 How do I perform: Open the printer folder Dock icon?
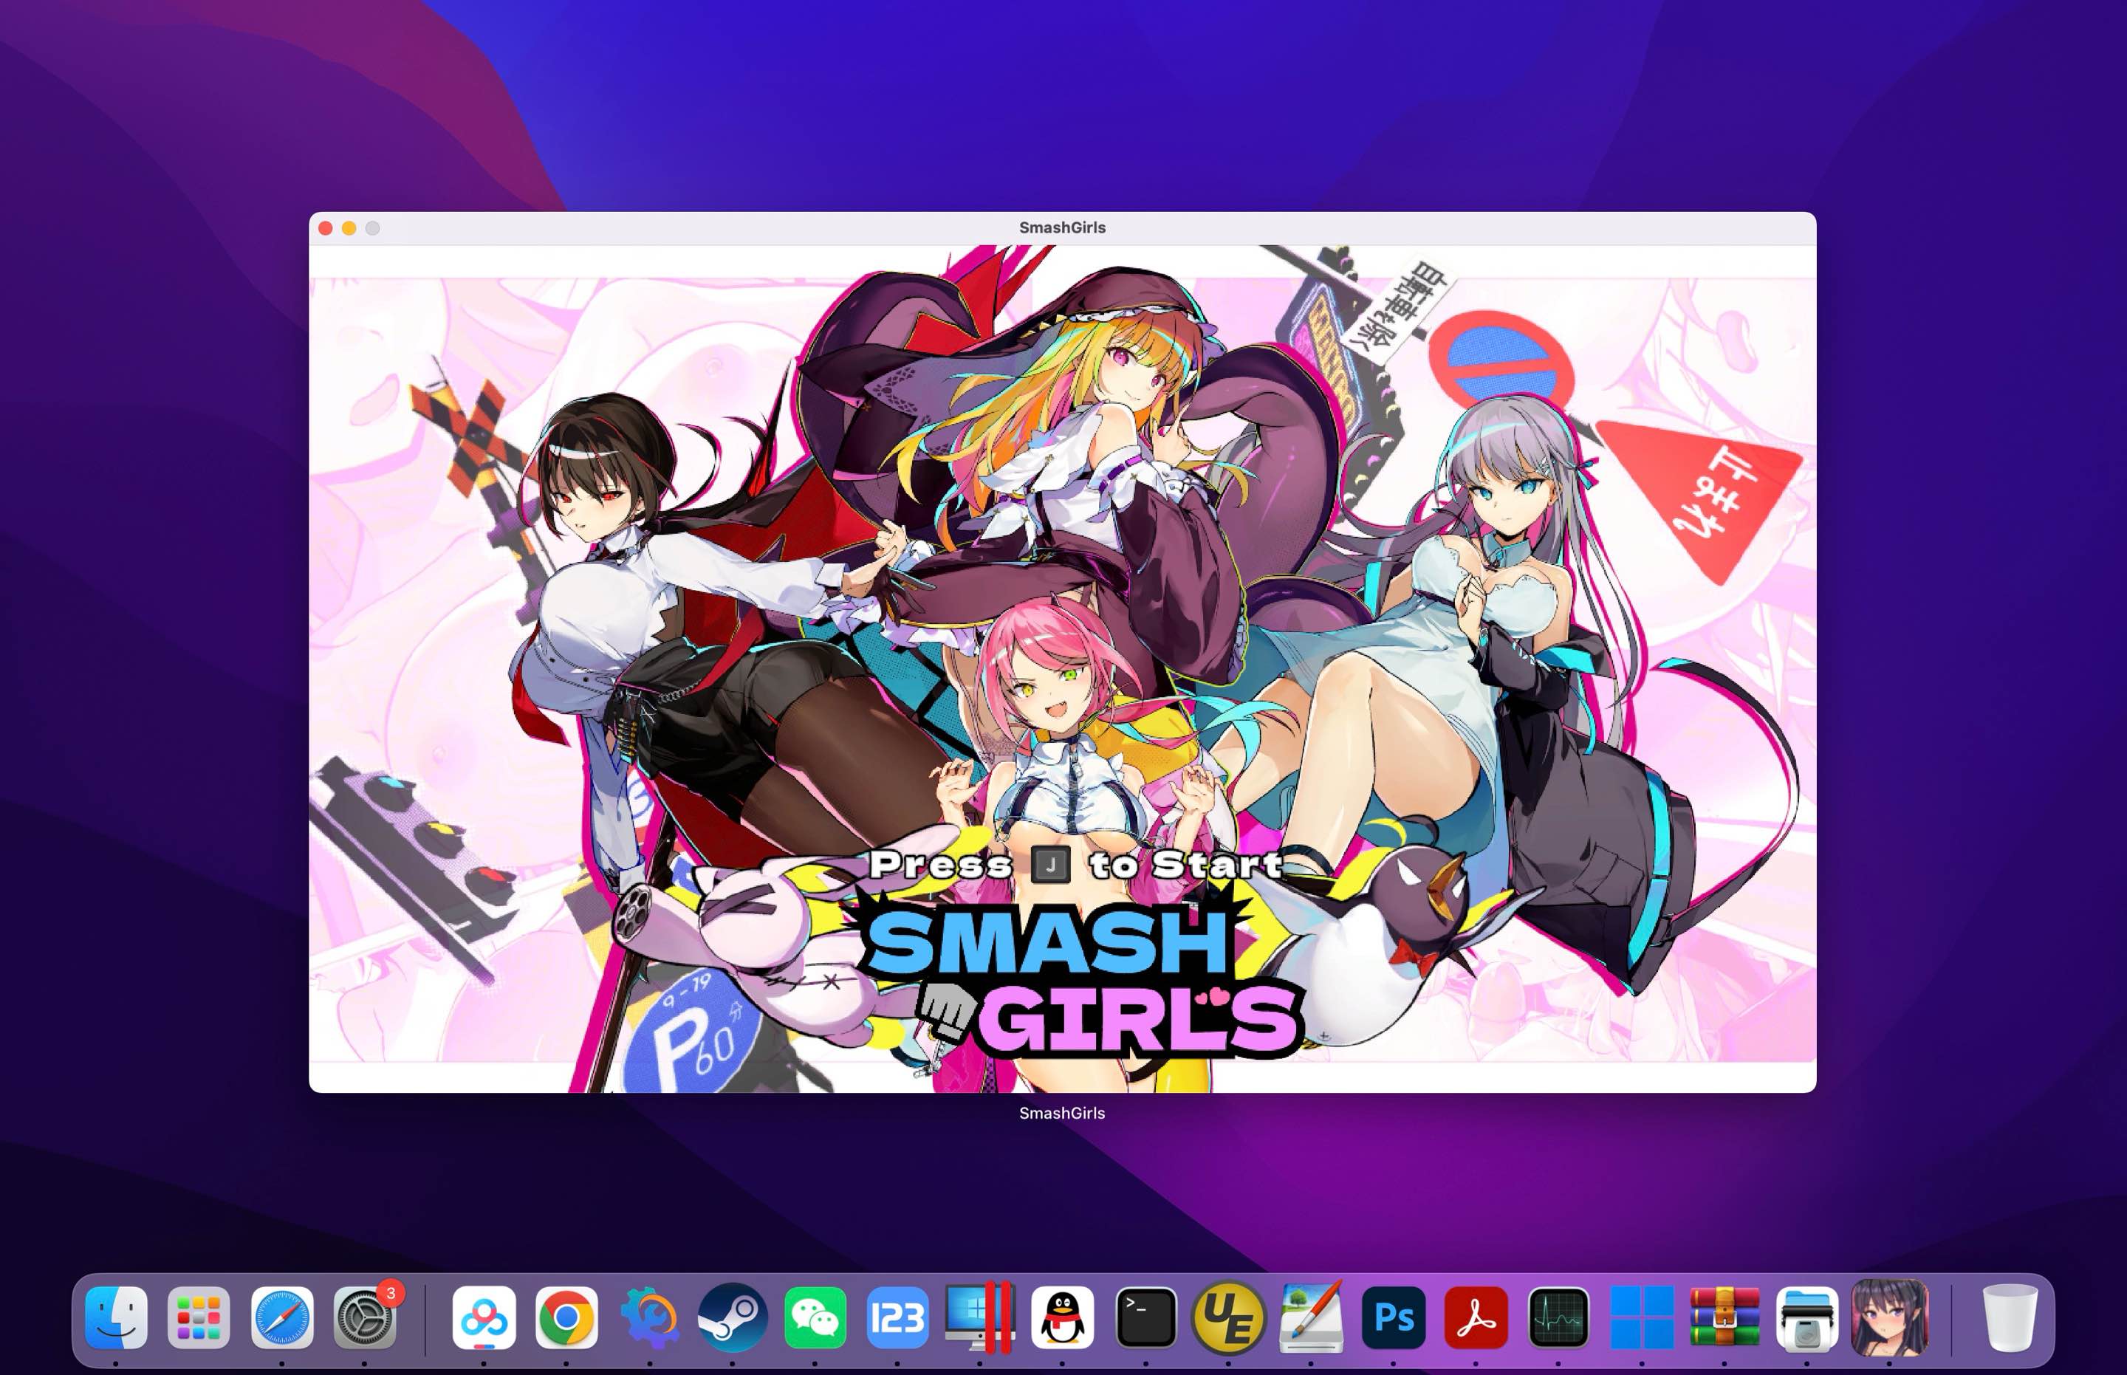(1806, 1317)
